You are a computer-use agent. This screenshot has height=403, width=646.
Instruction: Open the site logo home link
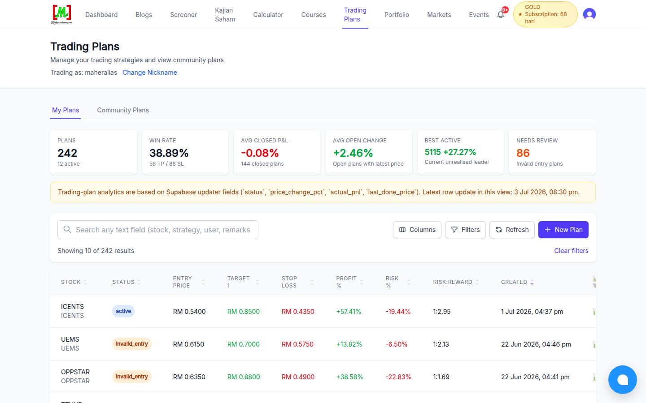[61, 14]
